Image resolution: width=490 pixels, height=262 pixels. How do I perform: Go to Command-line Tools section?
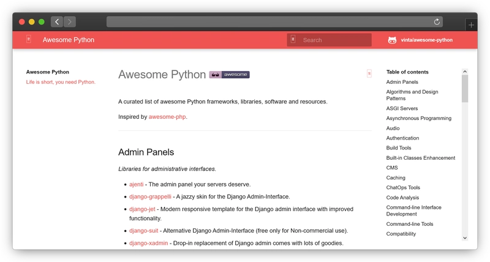coord(410,224)
